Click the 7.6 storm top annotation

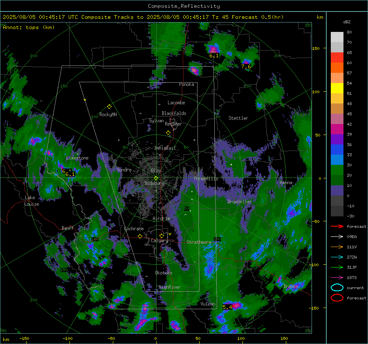(x=246, y=66)
